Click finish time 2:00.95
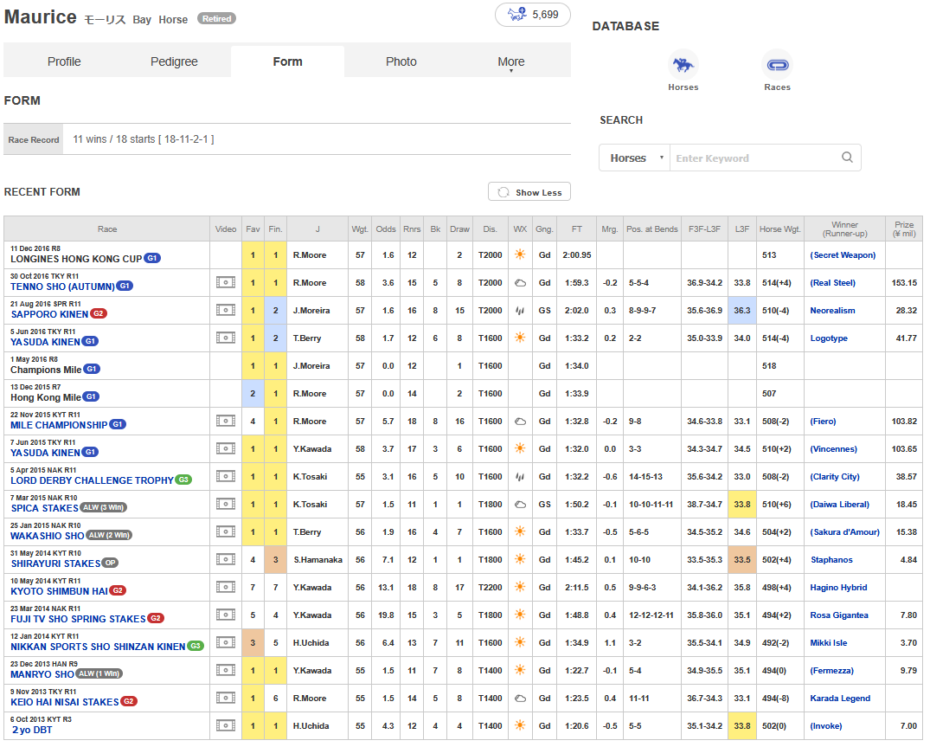 tap(576, 254)
